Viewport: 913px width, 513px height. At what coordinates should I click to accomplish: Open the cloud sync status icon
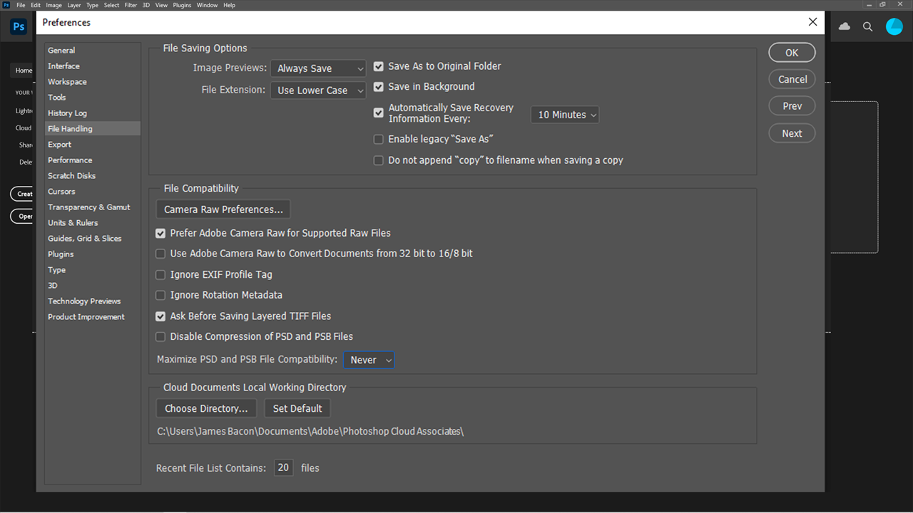click(x=845, y=26)
